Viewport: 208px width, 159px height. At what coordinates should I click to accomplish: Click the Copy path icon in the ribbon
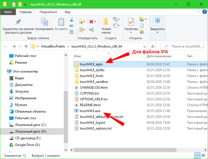(72, 26)
